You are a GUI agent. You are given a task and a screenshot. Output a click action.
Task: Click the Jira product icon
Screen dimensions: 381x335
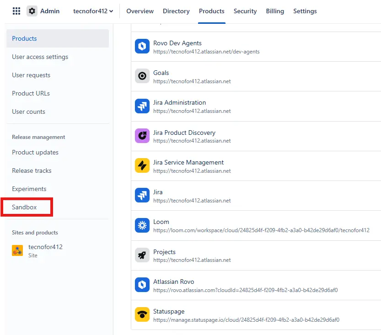(x=142, y=195)
